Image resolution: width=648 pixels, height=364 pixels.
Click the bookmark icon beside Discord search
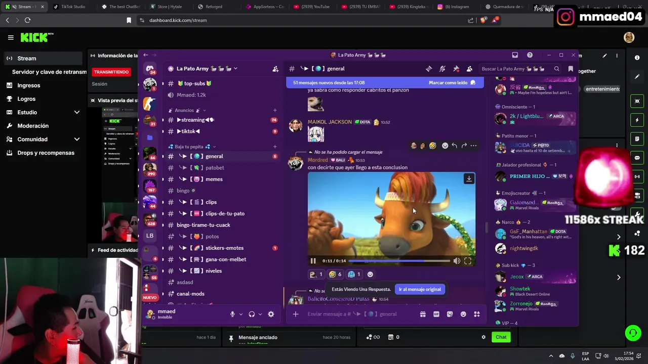pos(571,69)
